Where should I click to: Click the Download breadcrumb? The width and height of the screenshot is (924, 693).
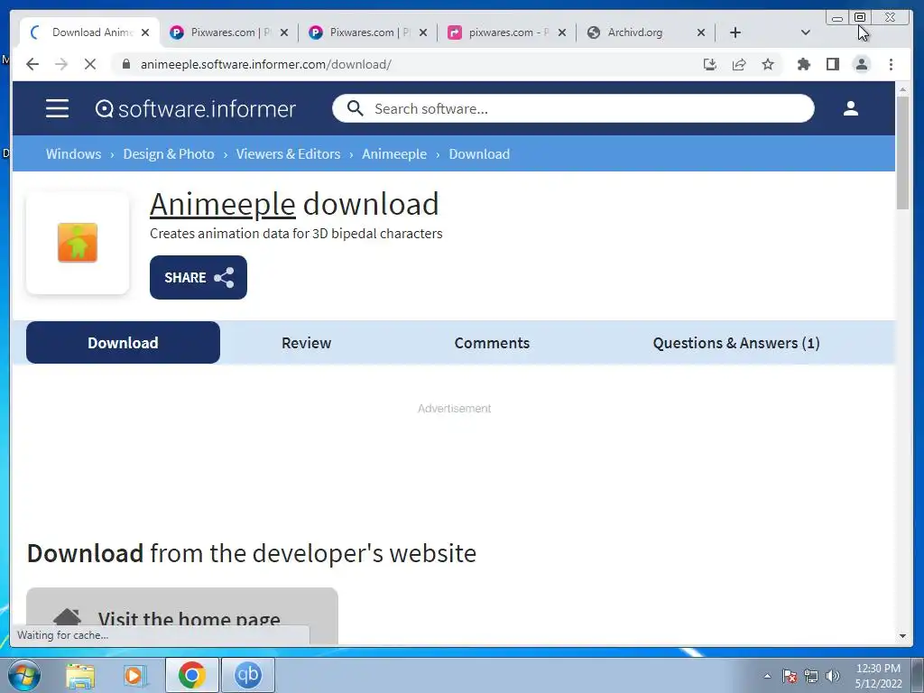pyautogui.click(x=479, y=153)
